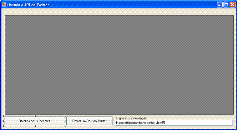
Task: Click the gray data grid area
Action: pyautogui.click(x=119, y=65)
